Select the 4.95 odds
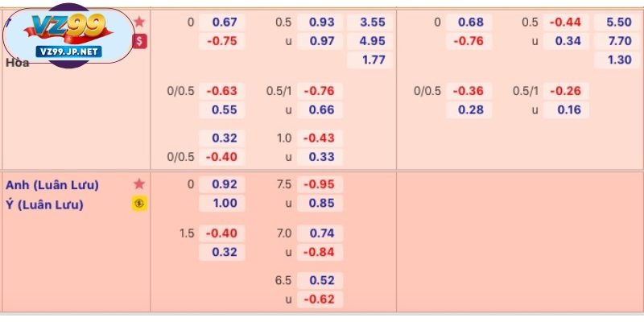Image resolution: width=644 pixels, height=322 pixels. 370,40
